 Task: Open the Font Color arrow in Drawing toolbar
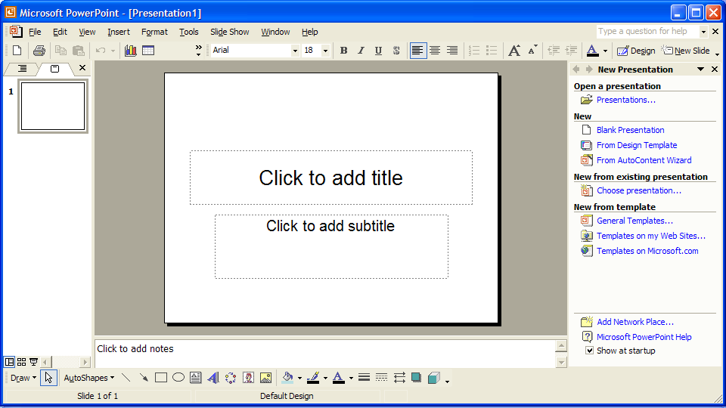(x=351, y=378)
